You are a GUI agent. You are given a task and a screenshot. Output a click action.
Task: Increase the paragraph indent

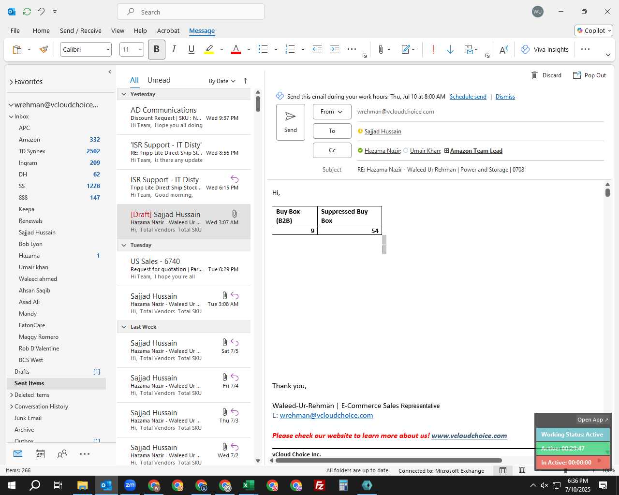coord(335,49)
